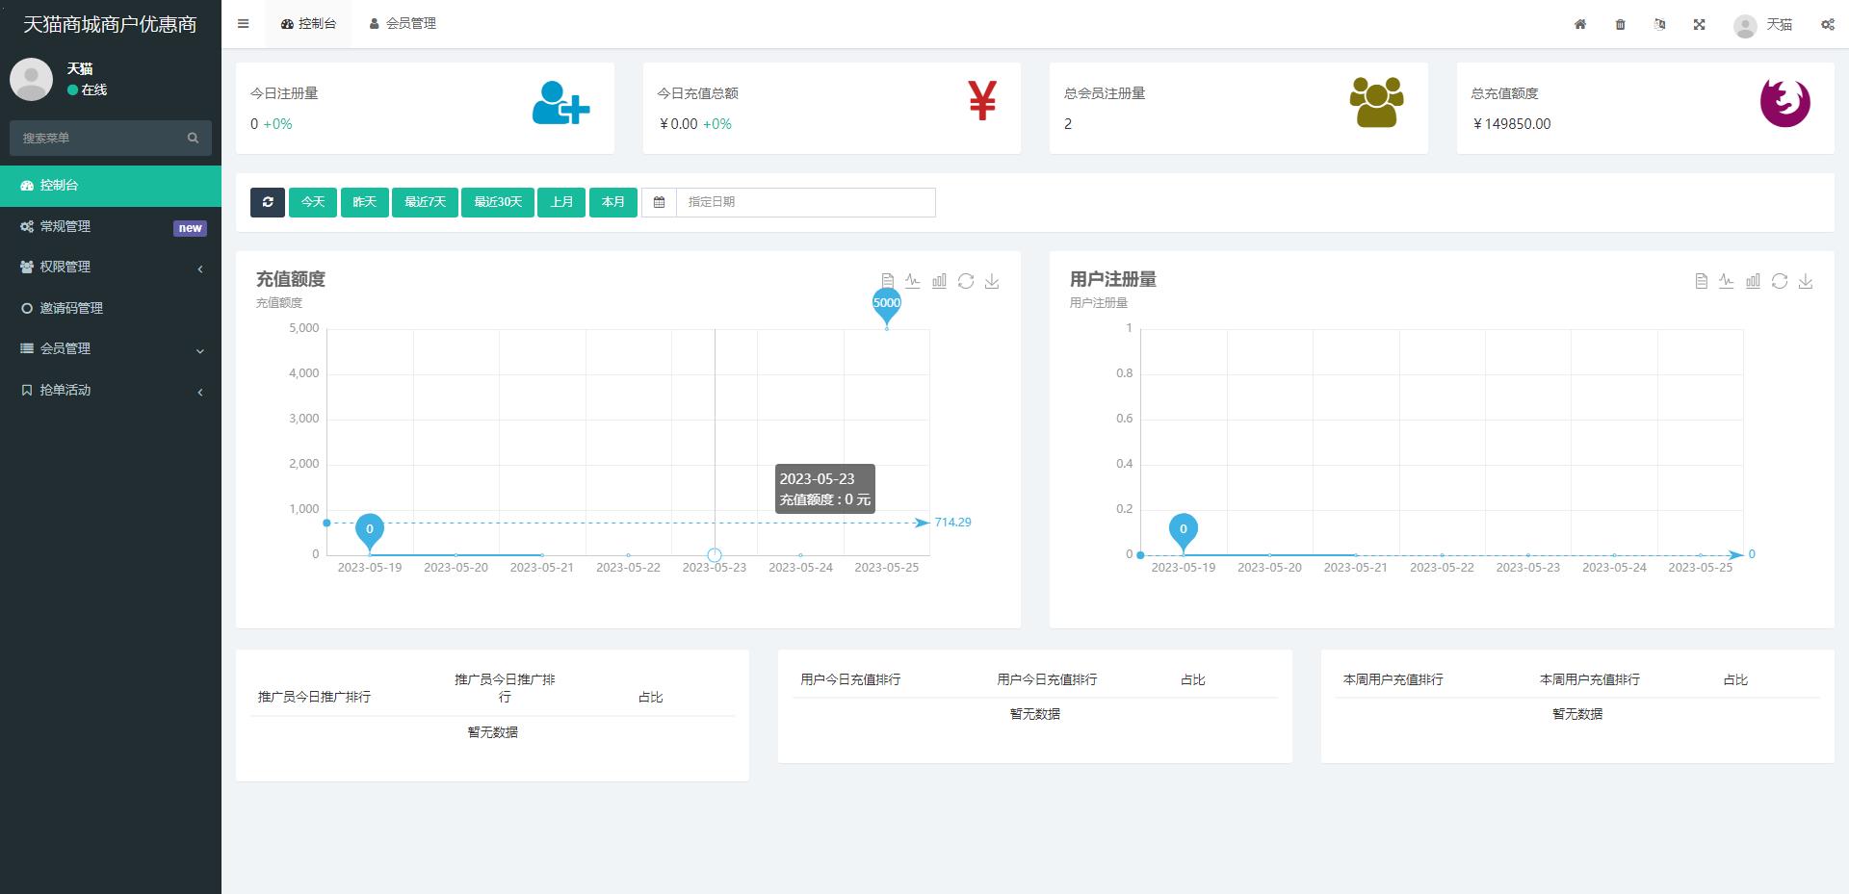The height and width of the screenshot is (894, 1849).
Task: Switch to the 会员管理 tab
Action: [x=403, y=24]
